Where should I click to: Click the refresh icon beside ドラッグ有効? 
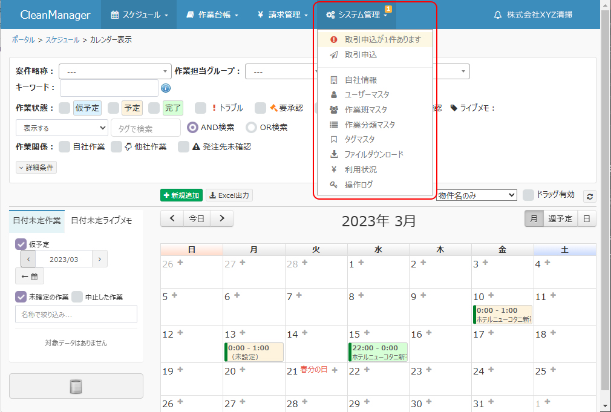589,196
